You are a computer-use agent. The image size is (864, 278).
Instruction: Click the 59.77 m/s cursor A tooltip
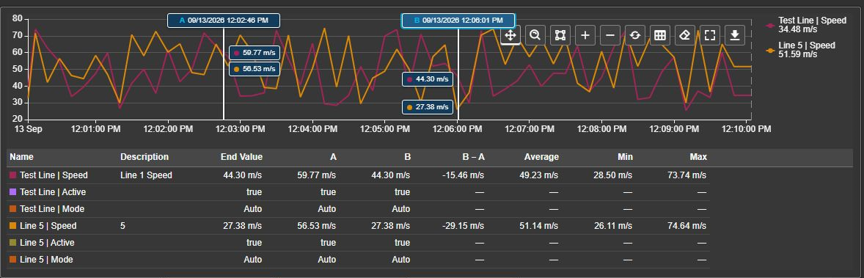click(255, 53)
